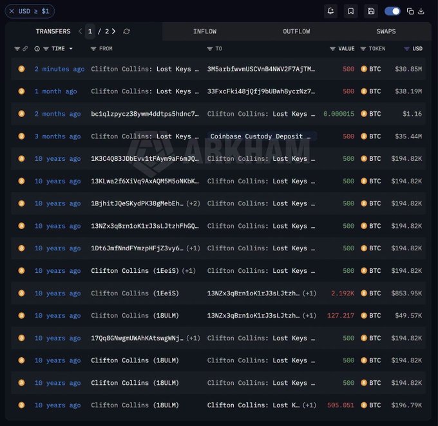This screenshot has width=438, height=426.
Task: Open TIME sort dropdown arrow
Action: [x=71, y=49]
